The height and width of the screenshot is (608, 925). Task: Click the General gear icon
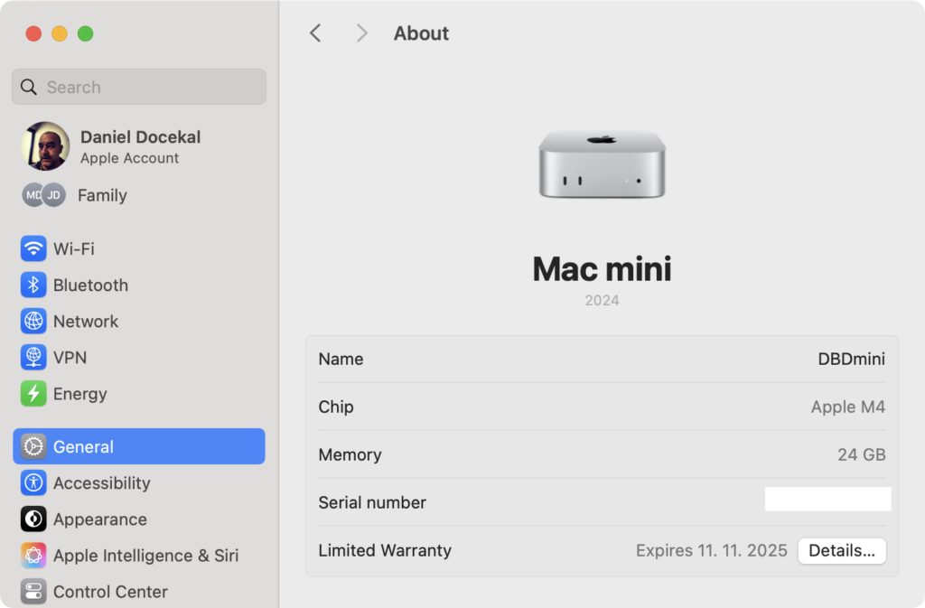coord(33,446)
